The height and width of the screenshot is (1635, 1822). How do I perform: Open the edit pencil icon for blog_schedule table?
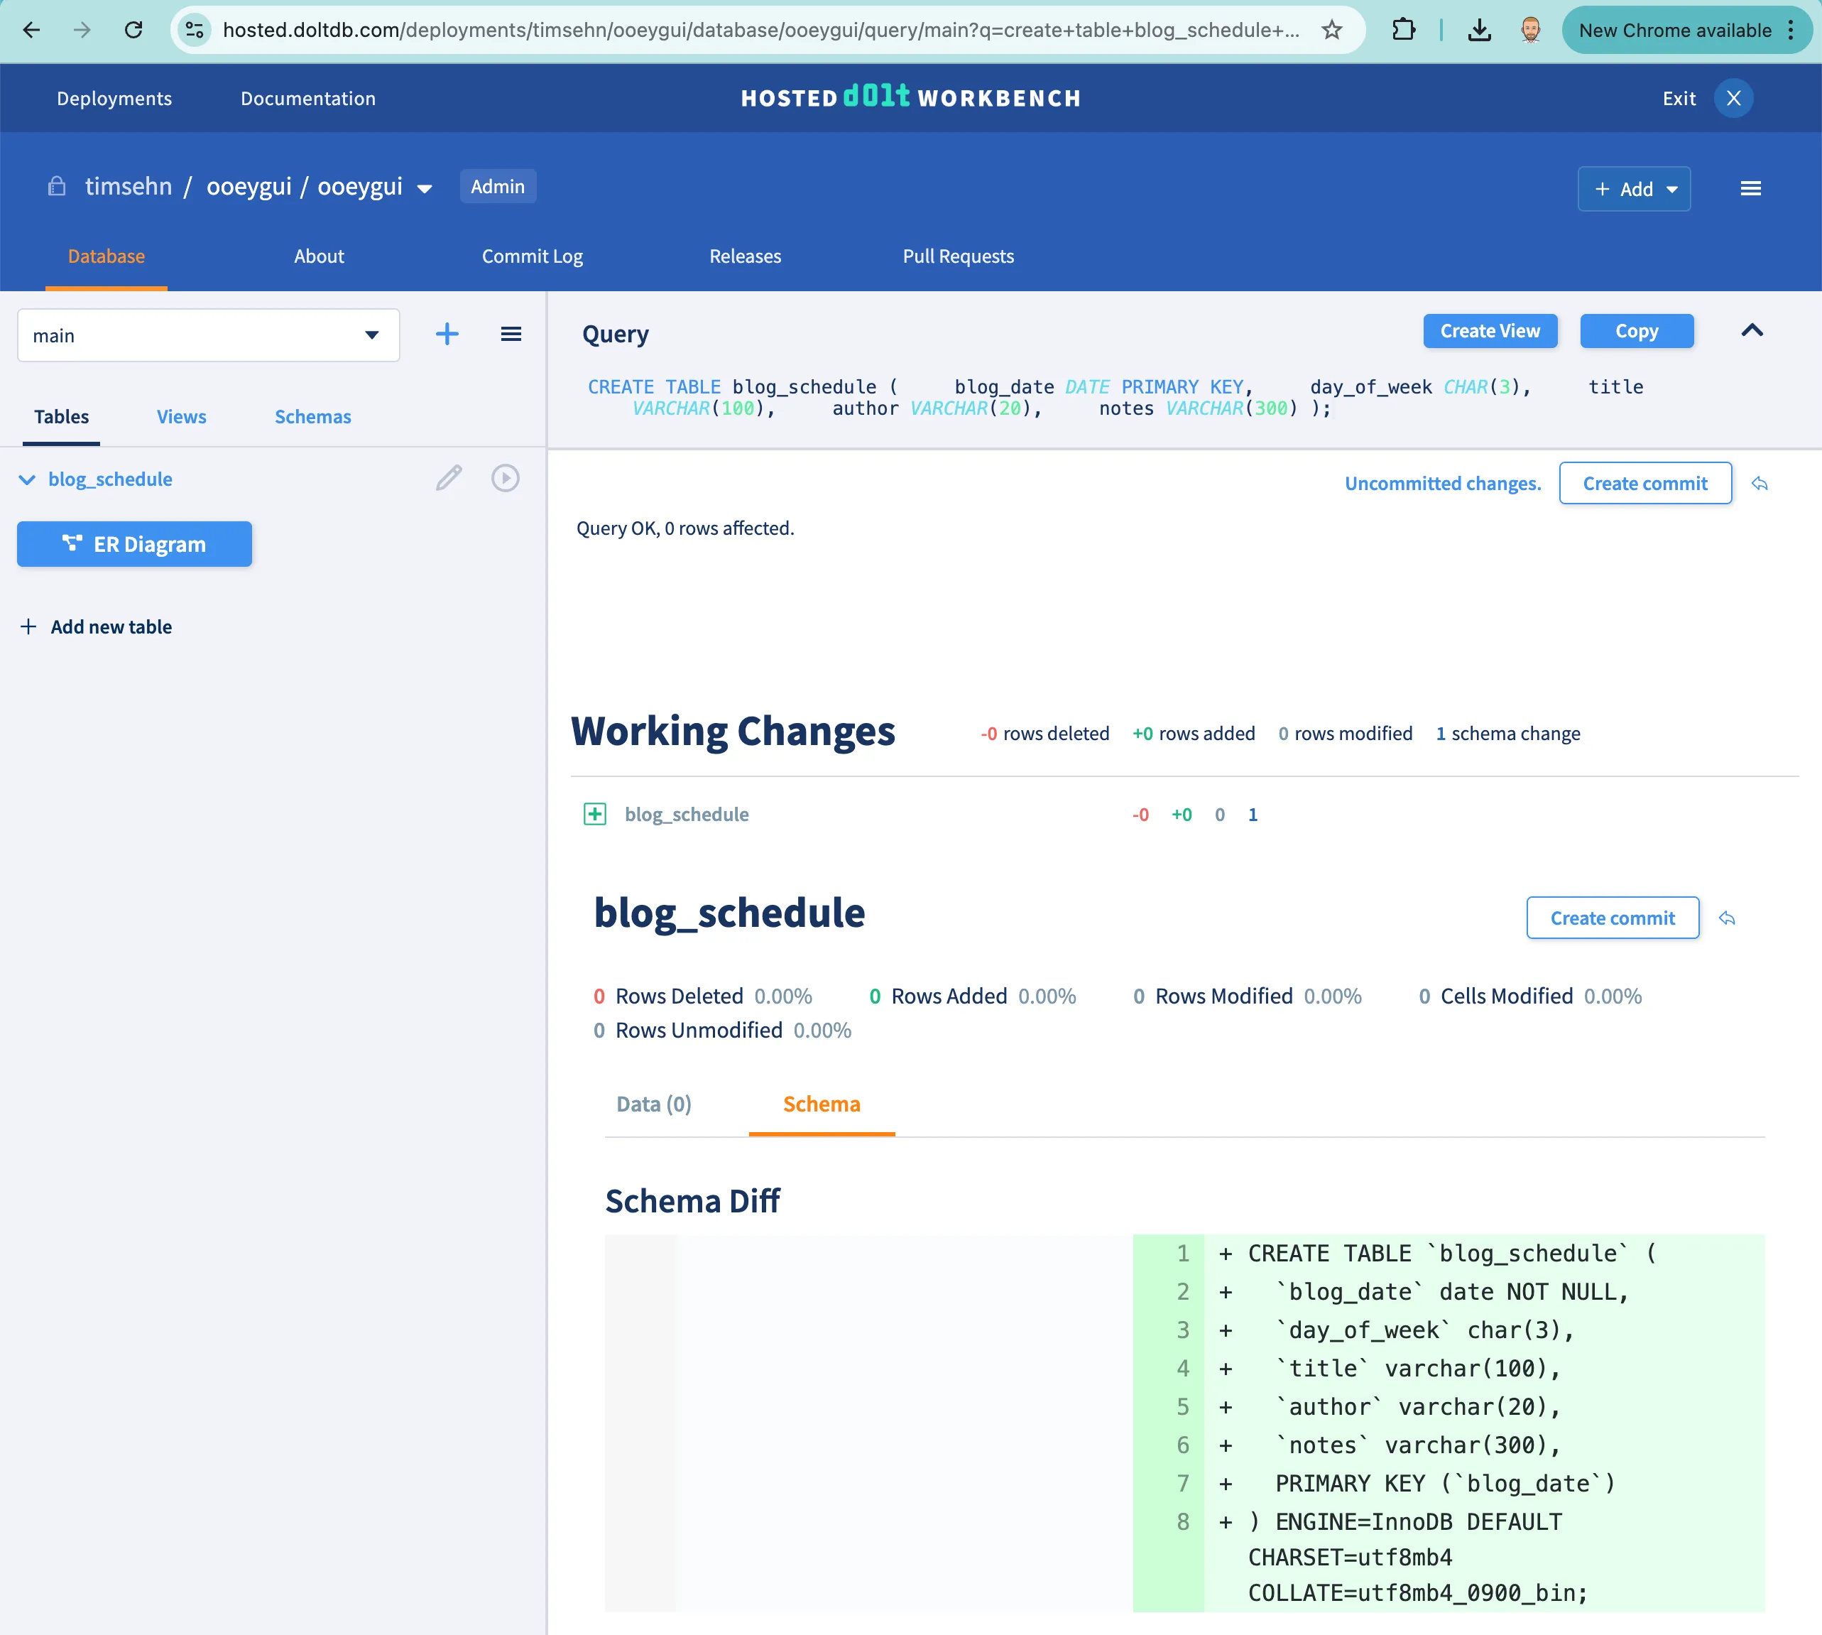[449, 478]
